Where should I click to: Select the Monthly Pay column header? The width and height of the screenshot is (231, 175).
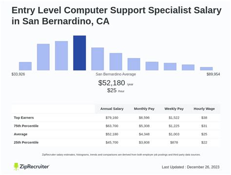(x=144, y=109)
